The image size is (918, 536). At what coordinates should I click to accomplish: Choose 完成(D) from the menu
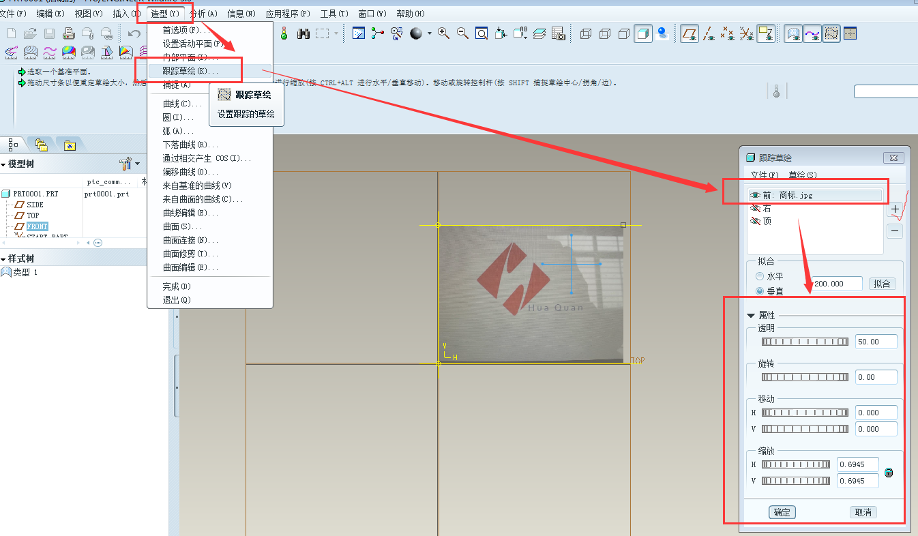tap(177, 286)
